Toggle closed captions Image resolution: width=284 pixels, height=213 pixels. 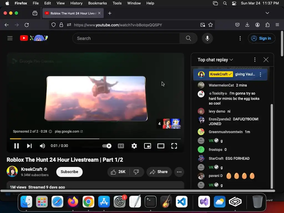121,146
